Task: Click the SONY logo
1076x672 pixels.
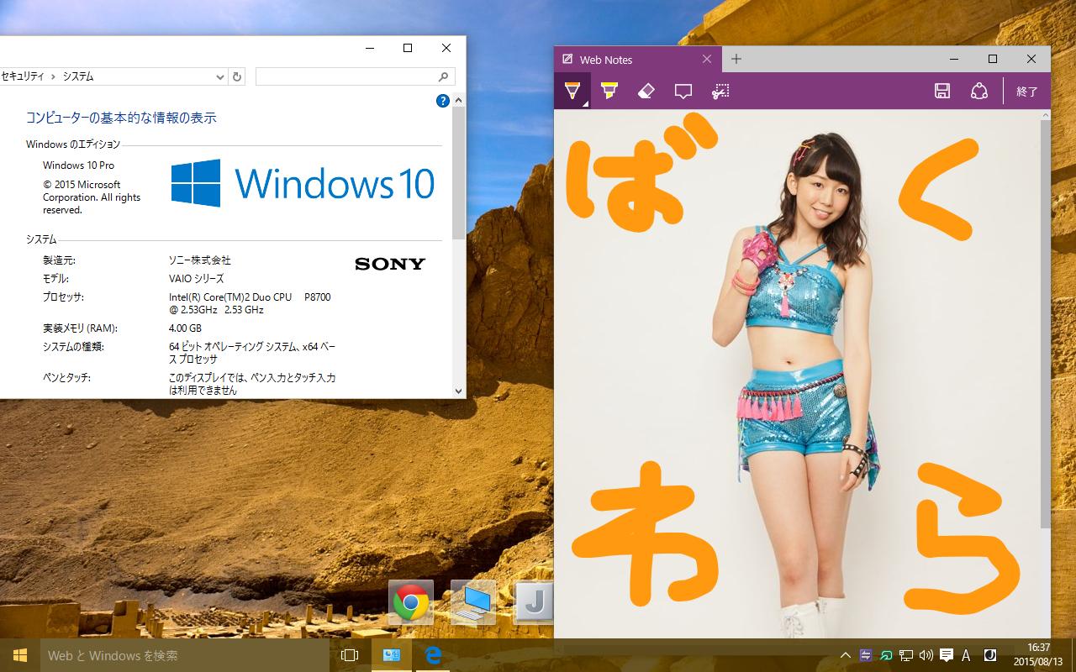Action: pyautogui.click(x=390, y=264)
